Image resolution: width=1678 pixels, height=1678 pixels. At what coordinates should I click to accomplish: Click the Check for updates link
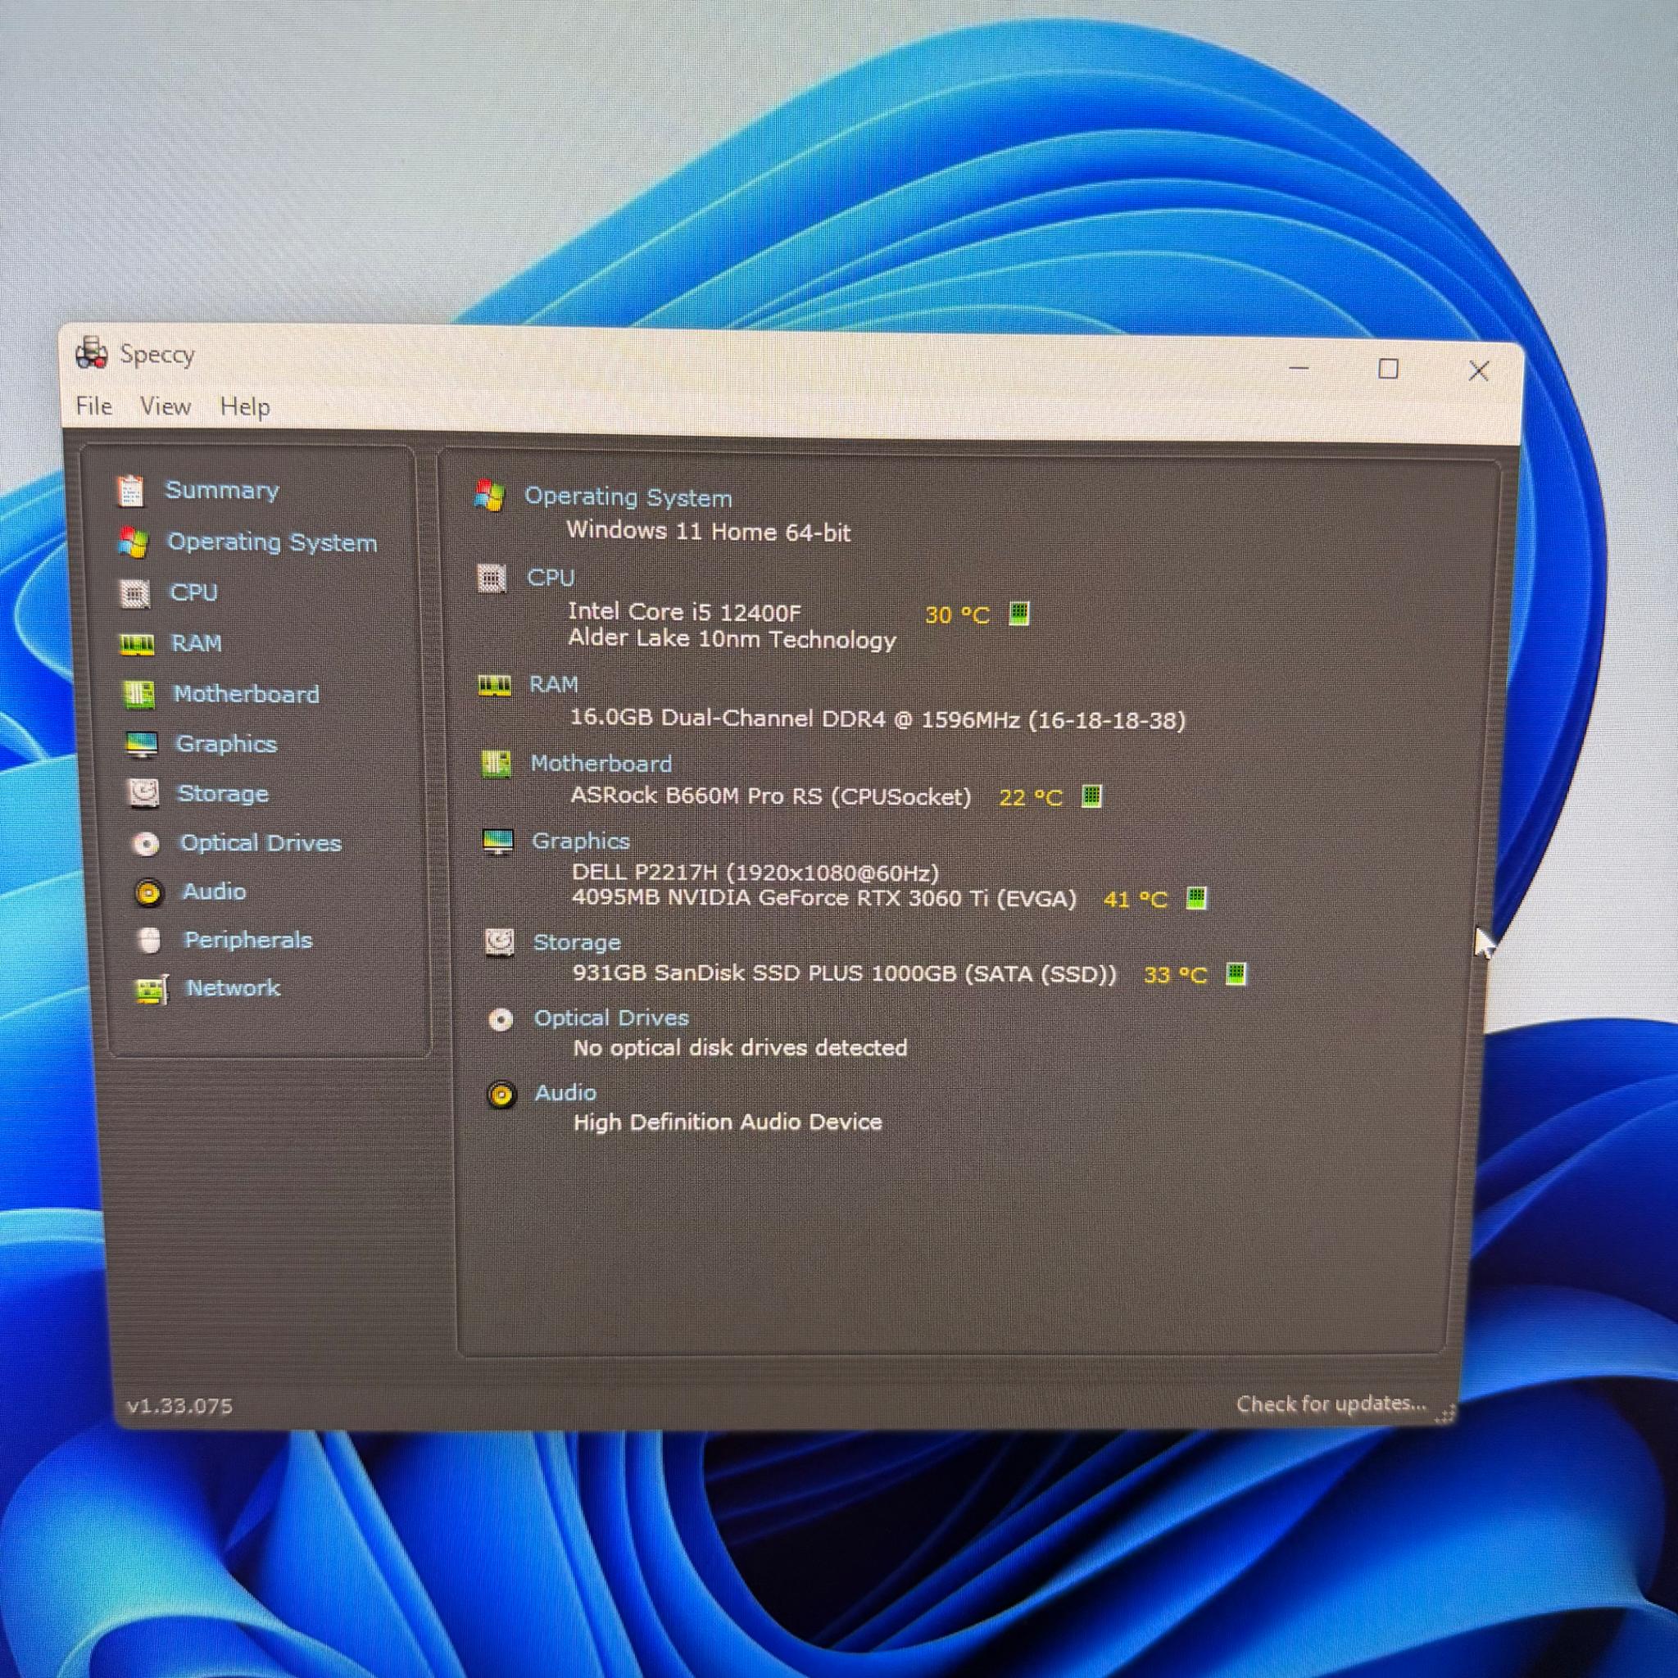point(1331,1404)
